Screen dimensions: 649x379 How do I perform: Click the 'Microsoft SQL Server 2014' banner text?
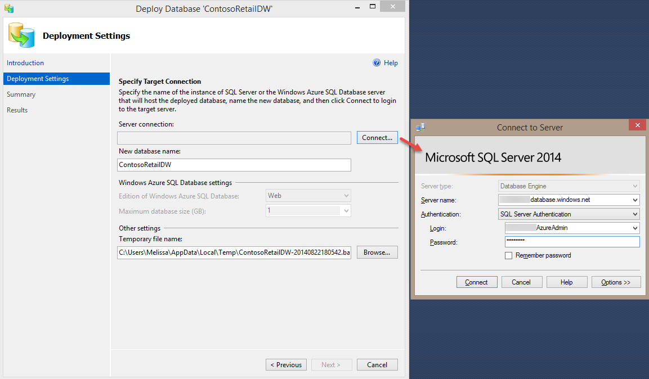click(493, 157)
